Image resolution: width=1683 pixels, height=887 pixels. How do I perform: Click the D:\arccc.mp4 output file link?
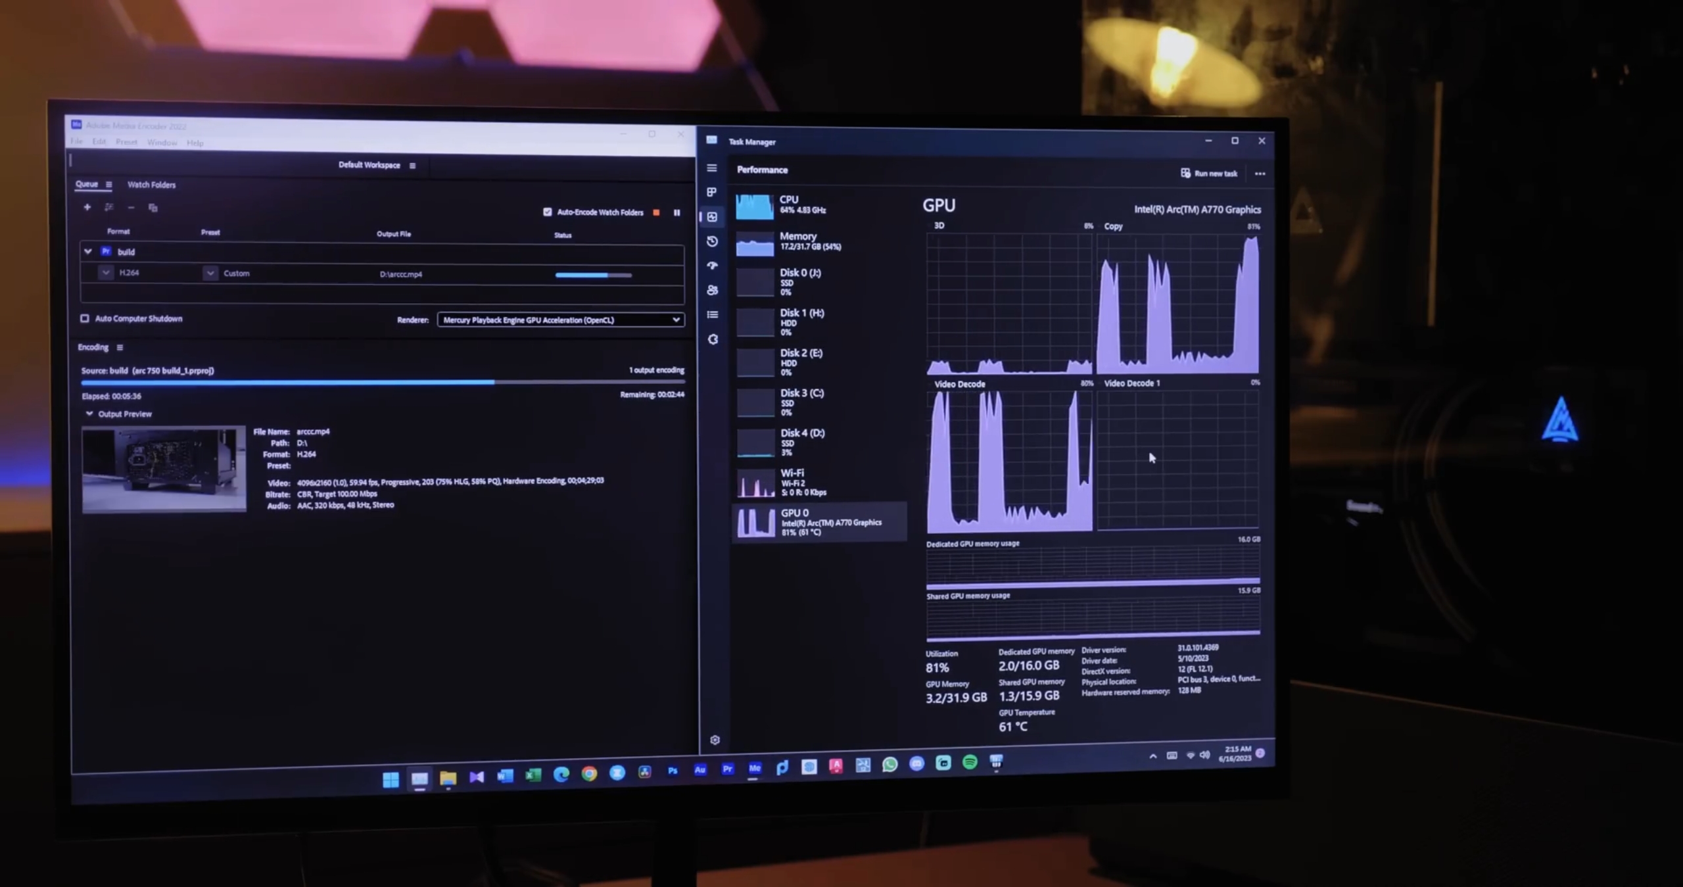(401, 274)
